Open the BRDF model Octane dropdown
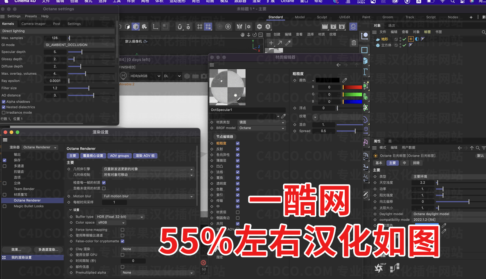Screen dimensions: 486x279 point(261,128)
